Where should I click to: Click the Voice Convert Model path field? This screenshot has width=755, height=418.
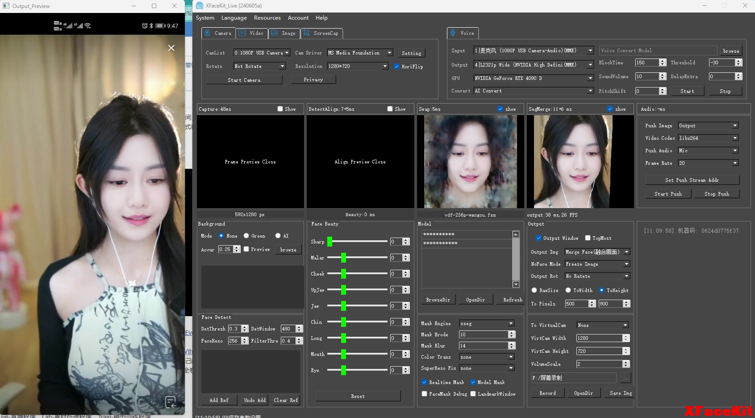click(x=658, y=51)
